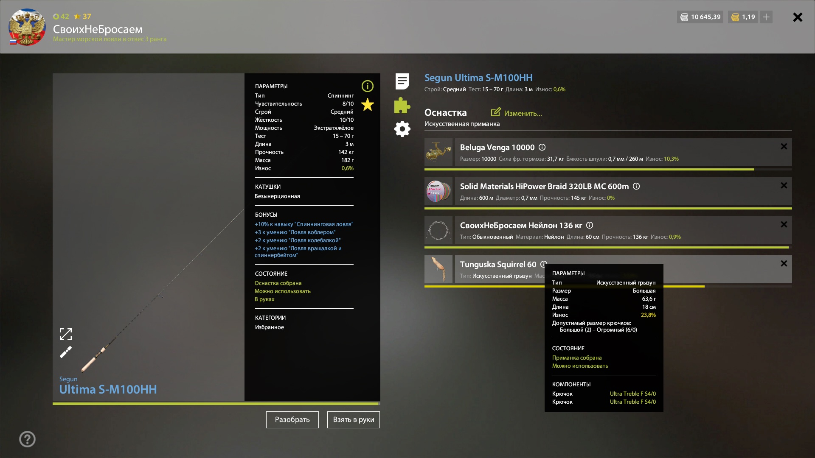This screenshot has width=815, height=458.
Task: Show info for Tunguska Squirrel 60
Action: point(543,264)
